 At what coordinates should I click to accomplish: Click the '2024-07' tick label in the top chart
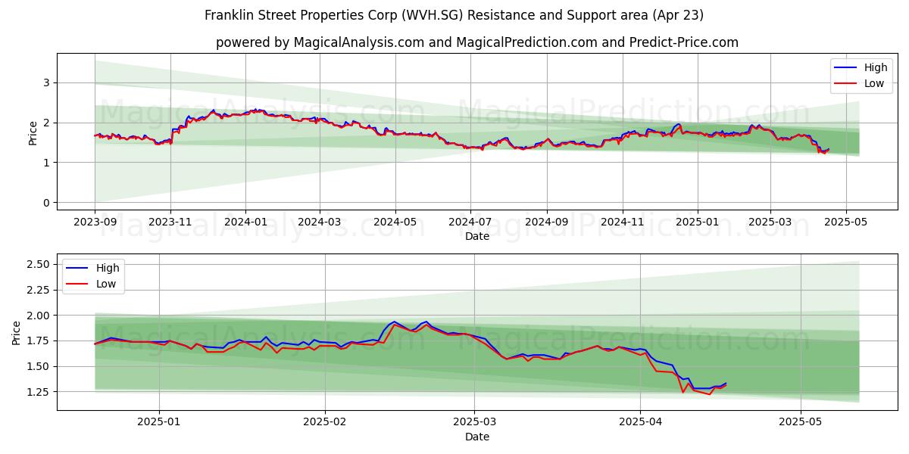[x=470, y=222]
